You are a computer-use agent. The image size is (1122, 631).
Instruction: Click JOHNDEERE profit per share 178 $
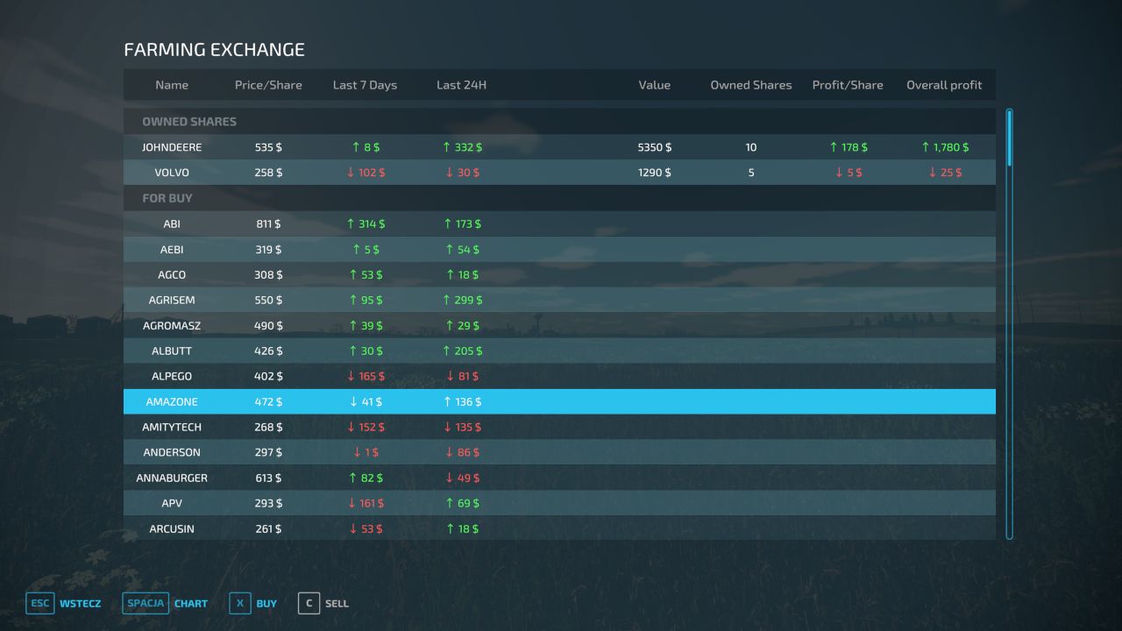[x=848, y=147]
